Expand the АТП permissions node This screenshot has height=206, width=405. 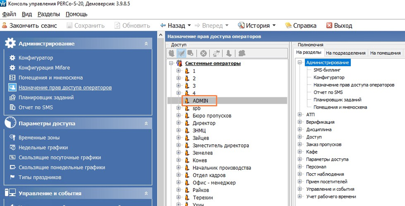click(x=300, y=115)
